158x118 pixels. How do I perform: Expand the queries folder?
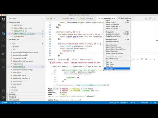16,47
